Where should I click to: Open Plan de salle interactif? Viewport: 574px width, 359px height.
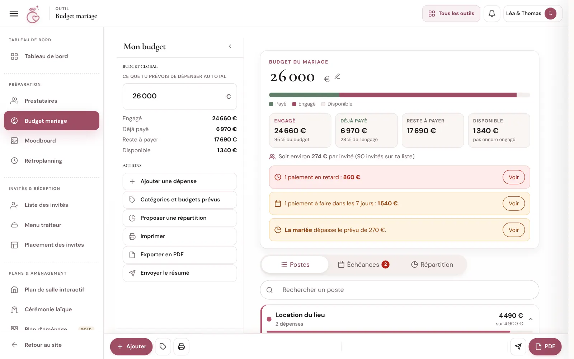52,290
